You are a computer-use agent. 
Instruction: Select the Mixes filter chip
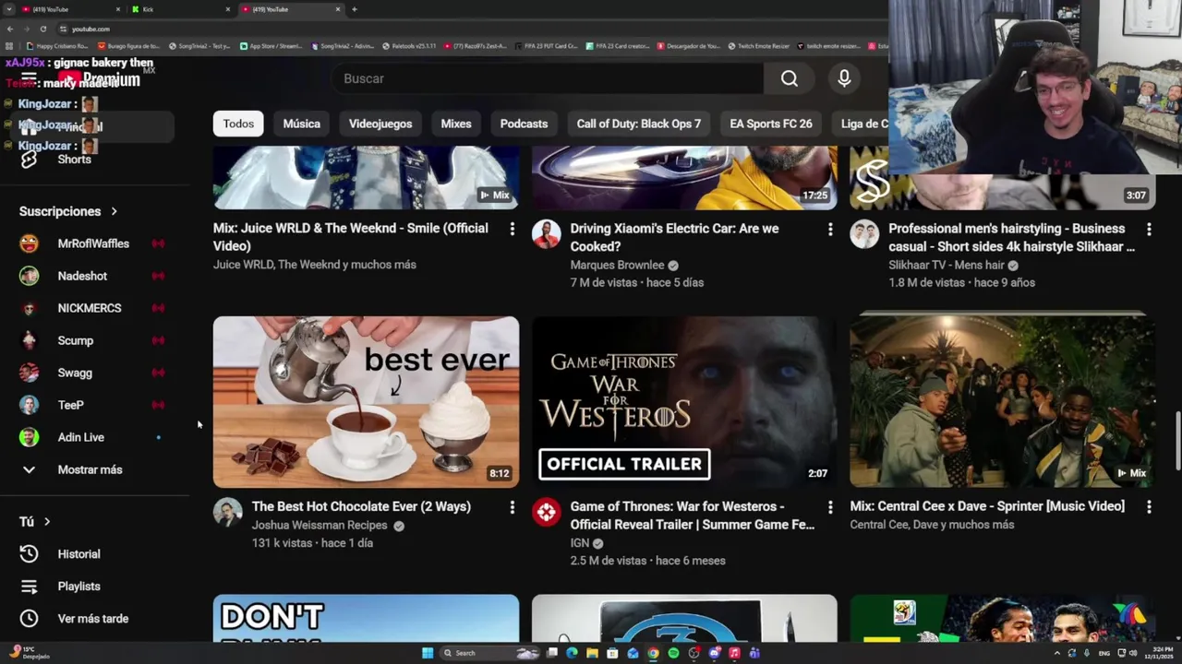click(x=456, y=124)
